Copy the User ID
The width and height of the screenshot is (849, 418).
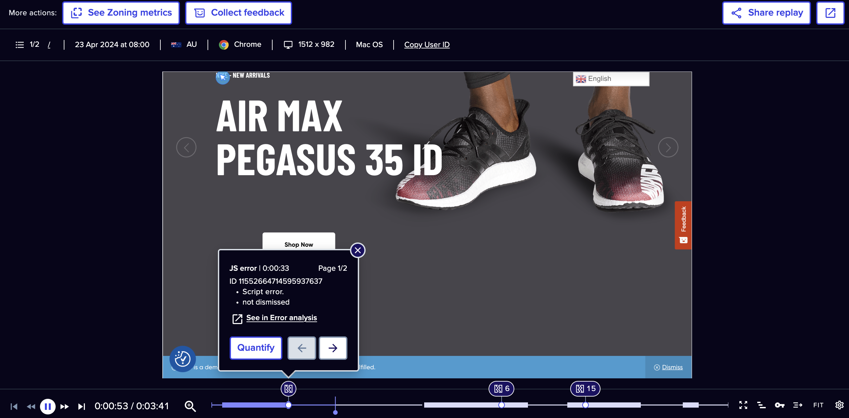pyautogui.click(x=426, y=45)
